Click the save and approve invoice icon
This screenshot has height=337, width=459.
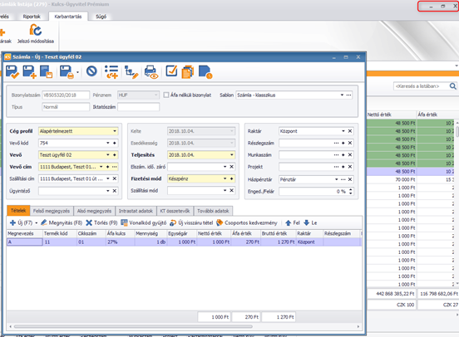point(12,72)
